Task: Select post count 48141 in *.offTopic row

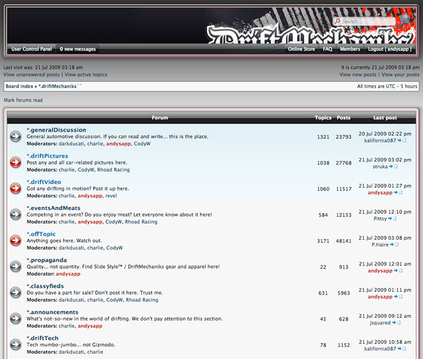Action: click(x=343, y=241)
